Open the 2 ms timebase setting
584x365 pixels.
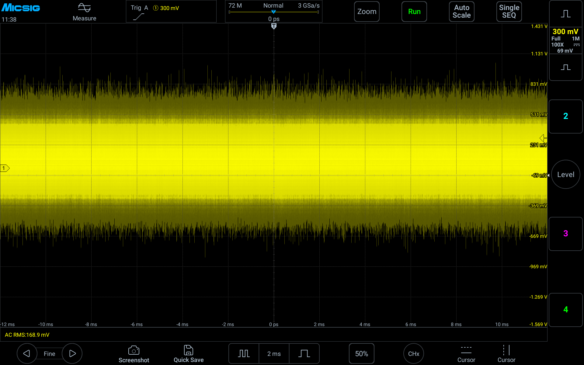(x=274, y=353)
